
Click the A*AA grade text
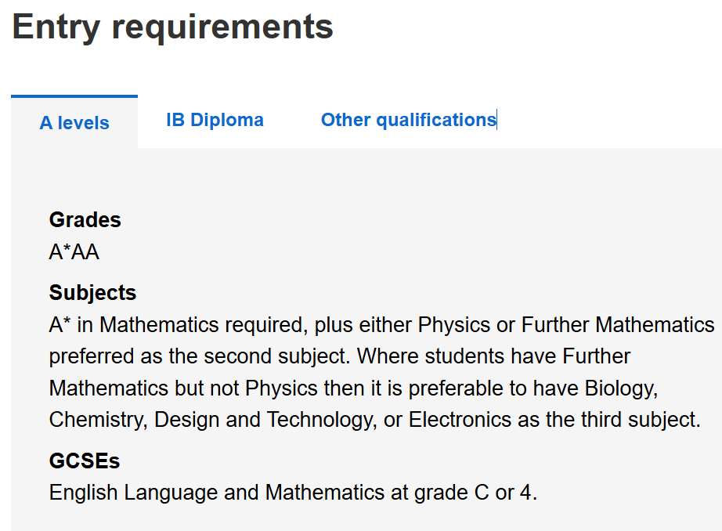coord(74,253)
